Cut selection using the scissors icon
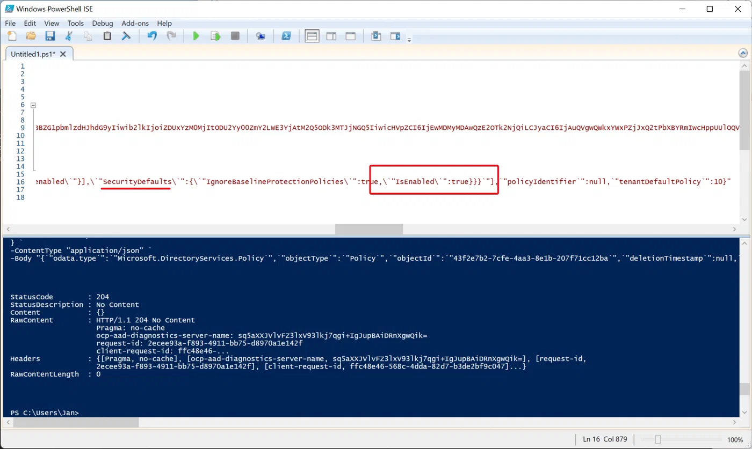 click(x=69, y=36)
